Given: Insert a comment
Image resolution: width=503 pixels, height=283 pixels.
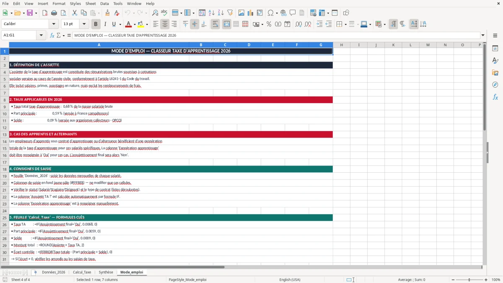Looking at the screenshot, I should click(x=293, y=13).
